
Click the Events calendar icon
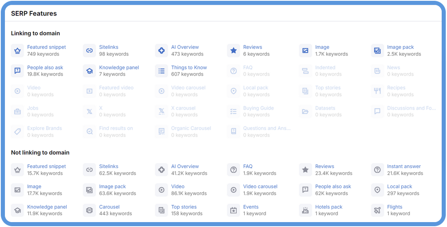click(233, 211)
